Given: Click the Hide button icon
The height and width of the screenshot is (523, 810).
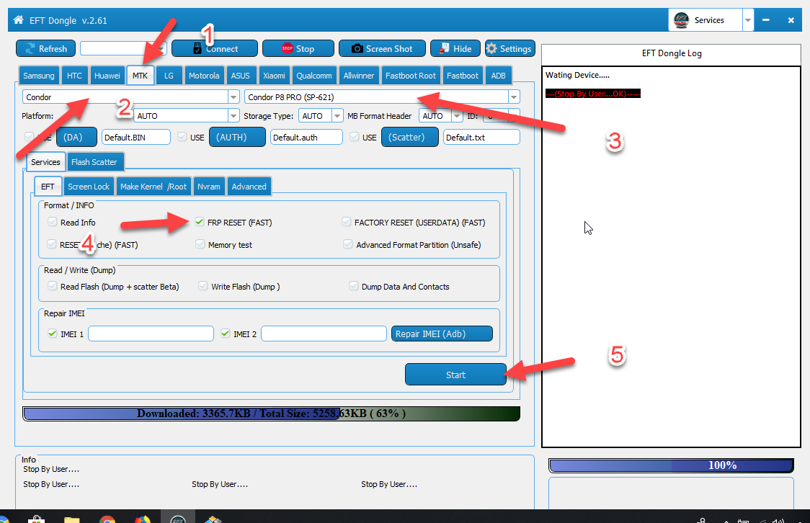Looking at the screenshot, I should click(444, 48).
